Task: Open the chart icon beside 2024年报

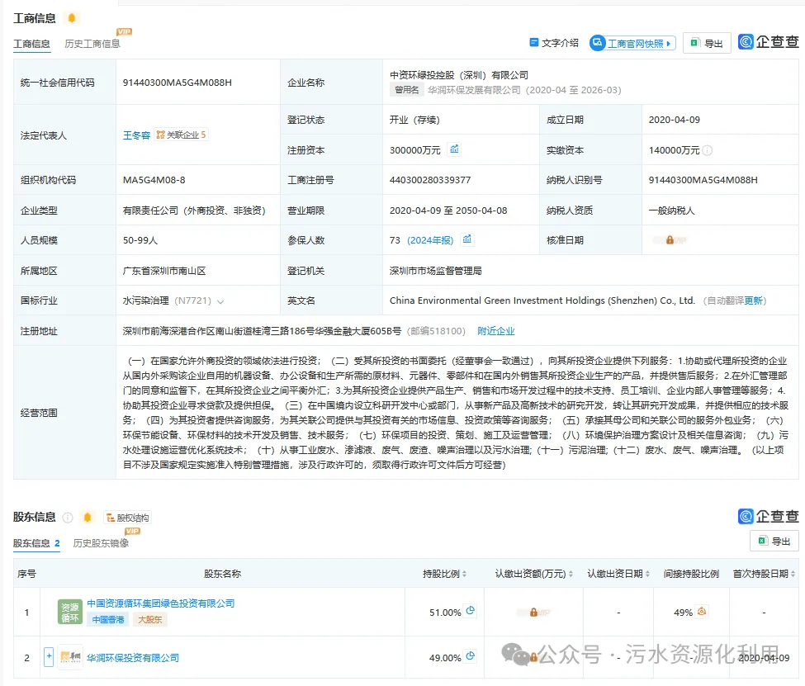Action: pyautogui.click(x=467, y=239)
